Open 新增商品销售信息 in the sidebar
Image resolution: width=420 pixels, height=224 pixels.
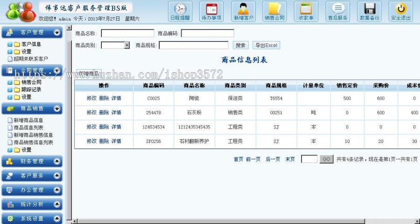[33, 135]
